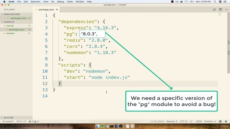Open the Terminal icon in the Dock
This screenshot has height=129, width=230.
[111, 126]
